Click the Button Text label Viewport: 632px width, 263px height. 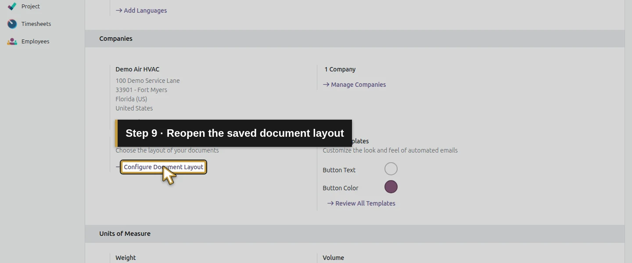(339, 170)
